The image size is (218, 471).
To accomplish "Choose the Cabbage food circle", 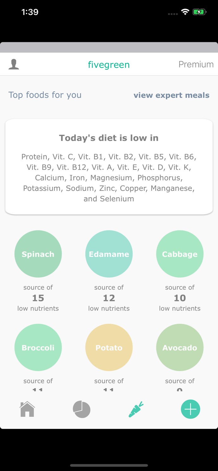I will point(180,254).
